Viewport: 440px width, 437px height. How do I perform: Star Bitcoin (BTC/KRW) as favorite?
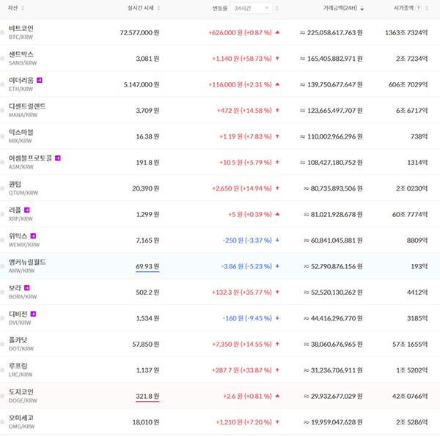pos(3,33)
